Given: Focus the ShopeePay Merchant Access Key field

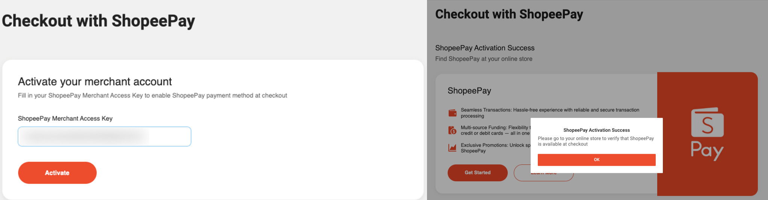Looking at the screenshot, I should click(104, 137).
